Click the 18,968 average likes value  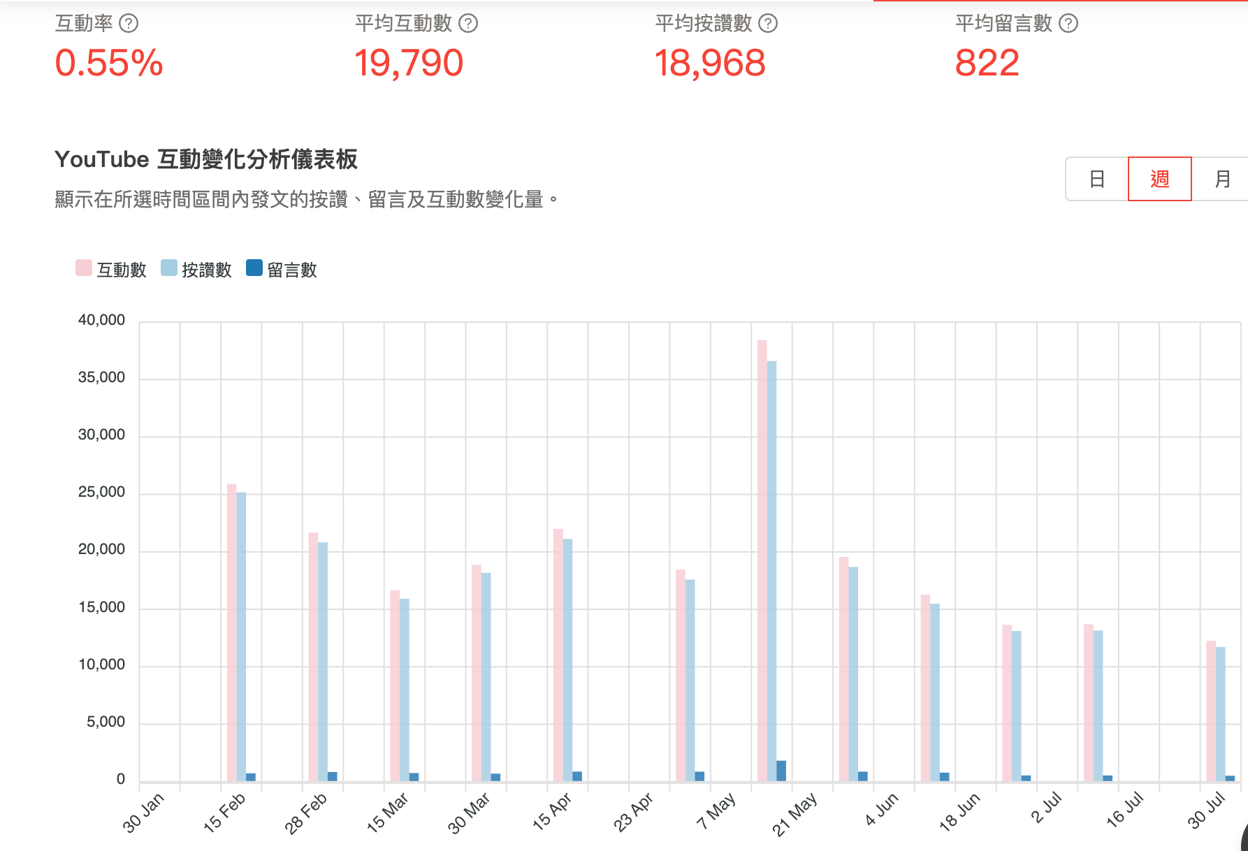(710, 64)
